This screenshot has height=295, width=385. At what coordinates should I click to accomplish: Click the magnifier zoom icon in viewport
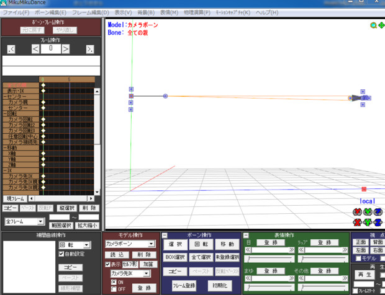click(x=373, y=25)
